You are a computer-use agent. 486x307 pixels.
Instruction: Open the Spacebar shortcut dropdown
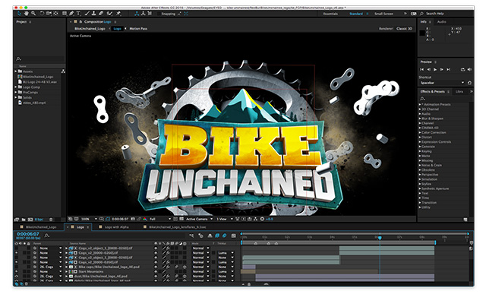click(x=440, y=82)
